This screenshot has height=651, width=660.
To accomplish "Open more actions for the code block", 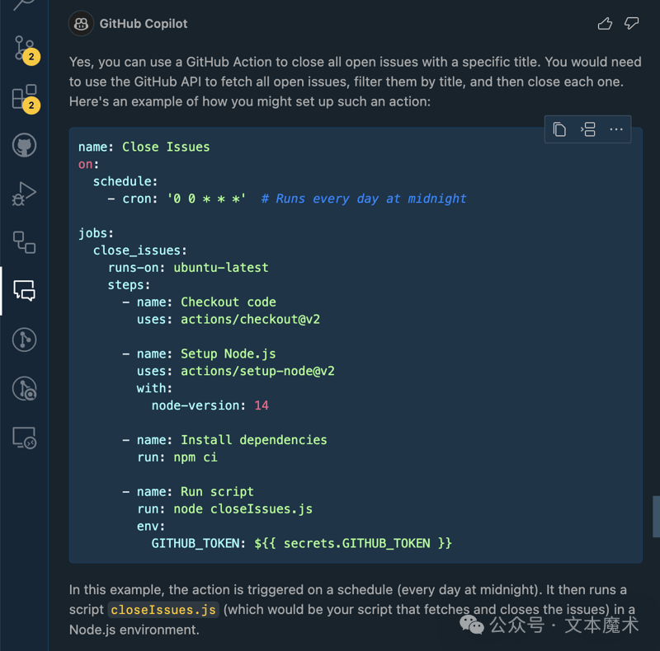I will click(615, 129).
